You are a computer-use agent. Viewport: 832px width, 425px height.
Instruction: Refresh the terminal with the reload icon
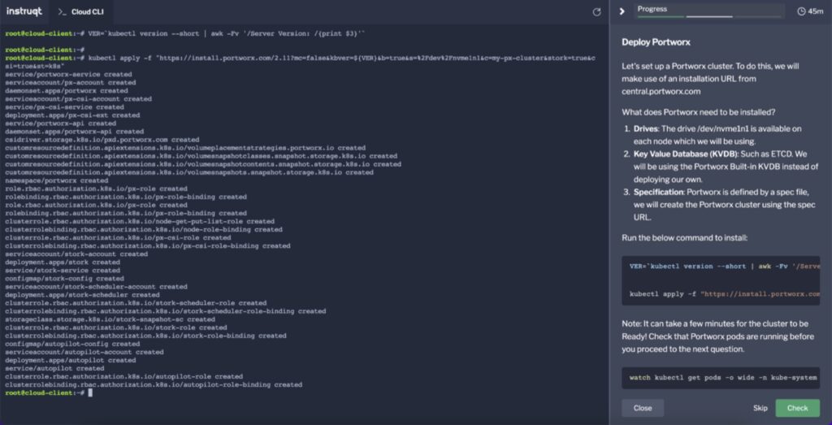point(596,12)
